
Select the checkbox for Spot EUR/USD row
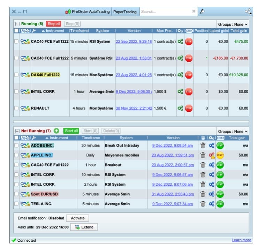click(x=16, y=194)
